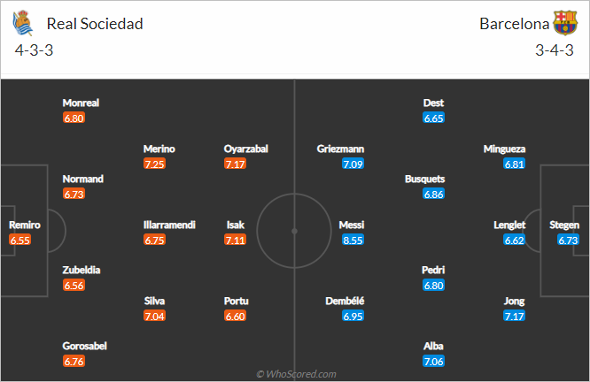Click the Barcelona club crest

point(565,23)
